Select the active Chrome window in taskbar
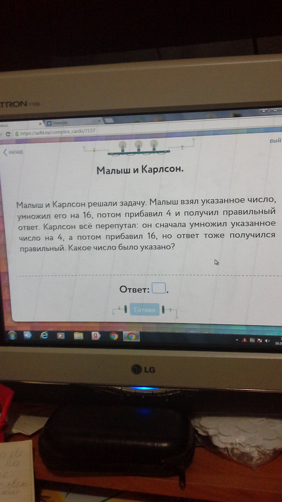The width and height of the screenshot is (282, 502). (131, 336)
